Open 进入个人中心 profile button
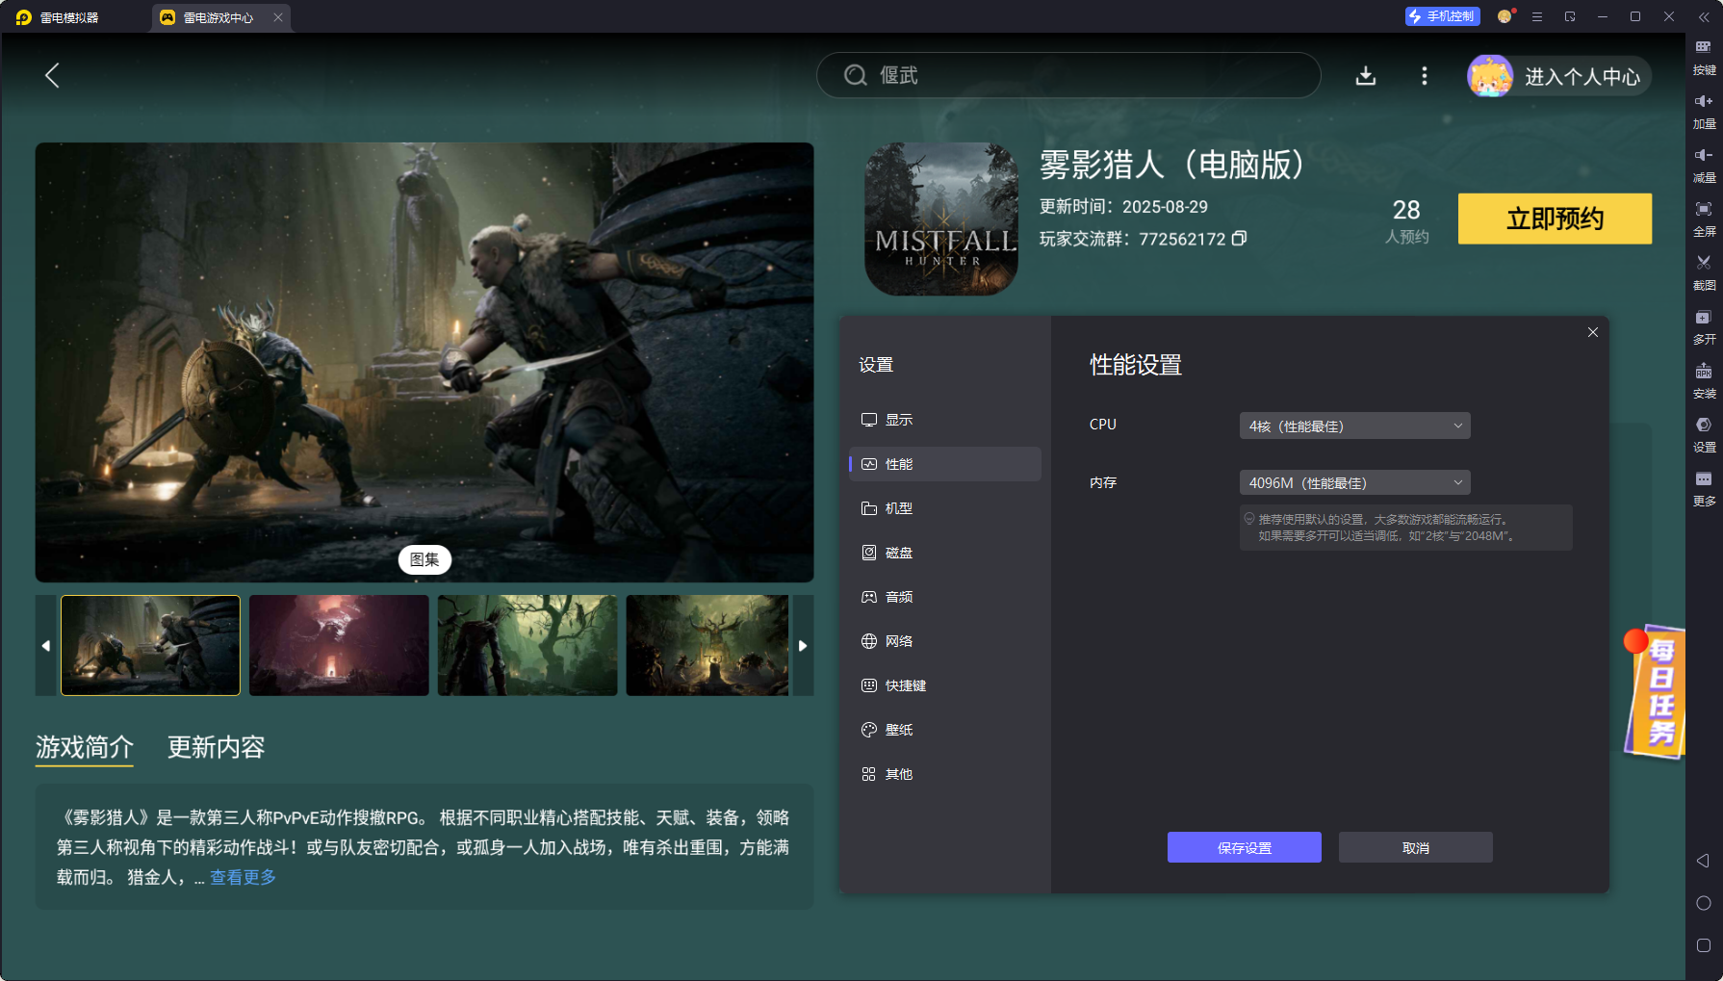Screen dimensions: 1723x981 (x=1559, y=76)
